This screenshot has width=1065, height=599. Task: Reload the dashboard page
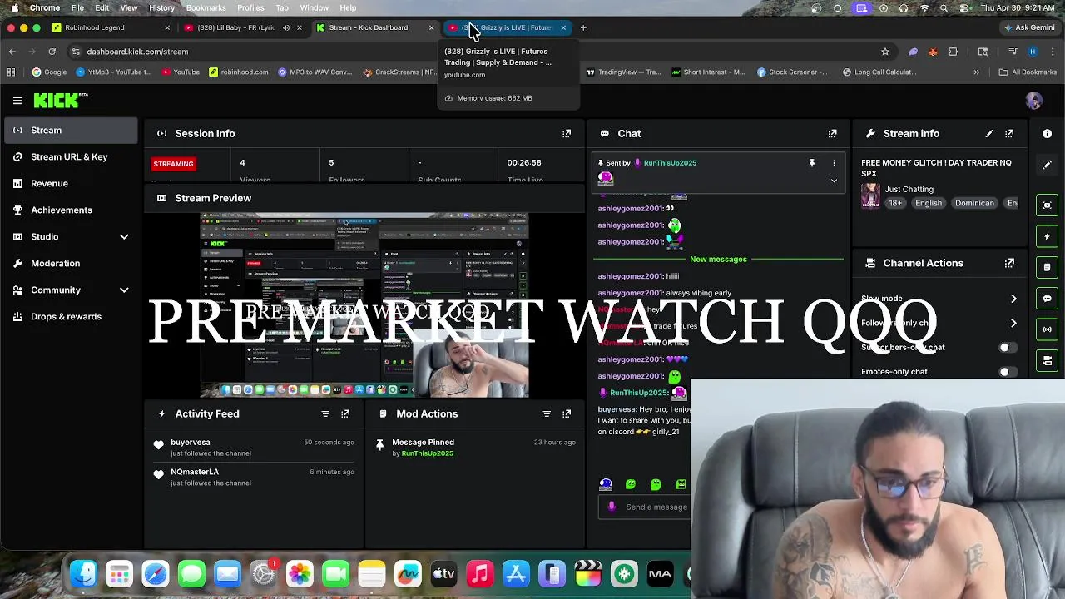52,52
